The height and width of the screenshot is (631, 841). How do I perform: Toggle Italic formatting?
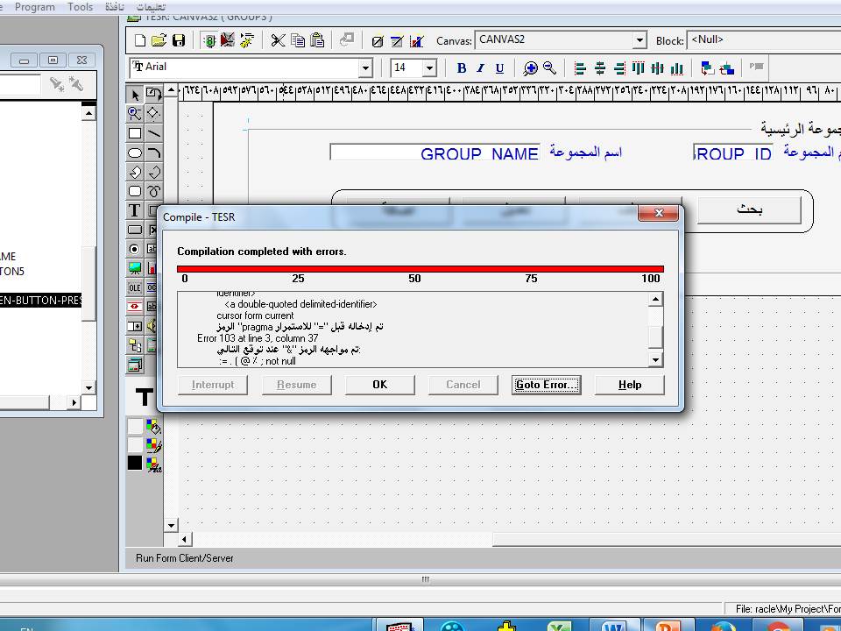coord(480,68)
